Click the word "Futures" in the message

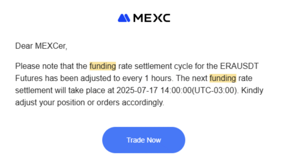[x=29, y=78]
